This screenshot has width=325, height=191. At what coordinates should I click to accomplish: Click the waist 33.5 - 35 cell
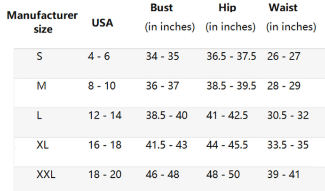coord(288,145)
